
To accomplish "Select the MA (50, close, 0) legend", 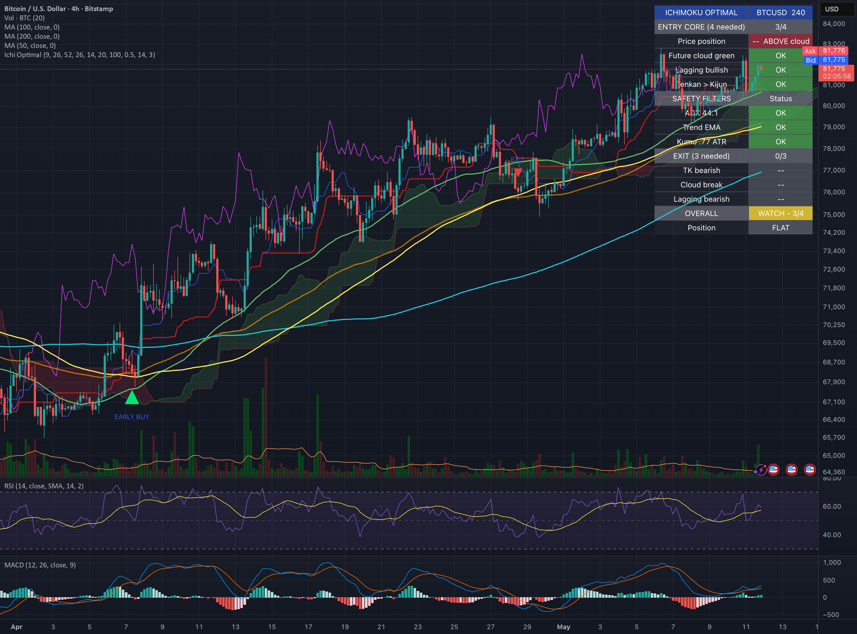I will 30,46.
